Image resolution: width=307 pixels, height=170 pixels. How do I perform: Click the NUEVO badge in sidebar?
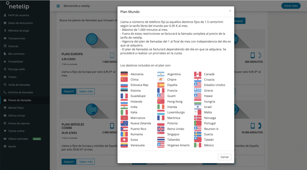pos(37,139)
